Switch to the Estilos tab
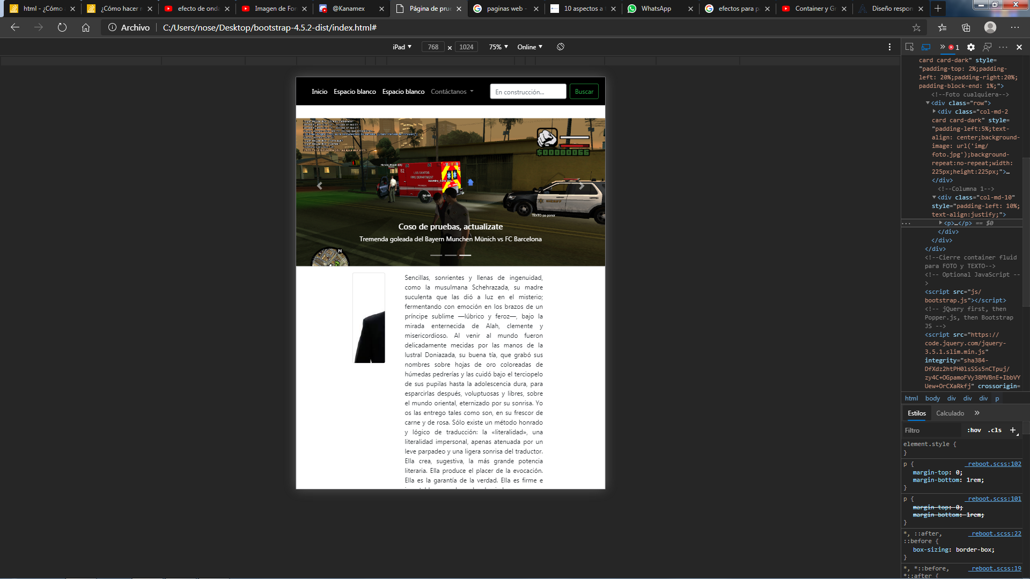Screen dimensions: 1030x579 point(916,413)
